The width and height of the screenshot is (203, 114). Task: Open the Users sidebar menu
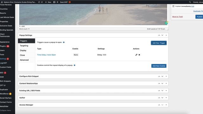pos(2,50)
